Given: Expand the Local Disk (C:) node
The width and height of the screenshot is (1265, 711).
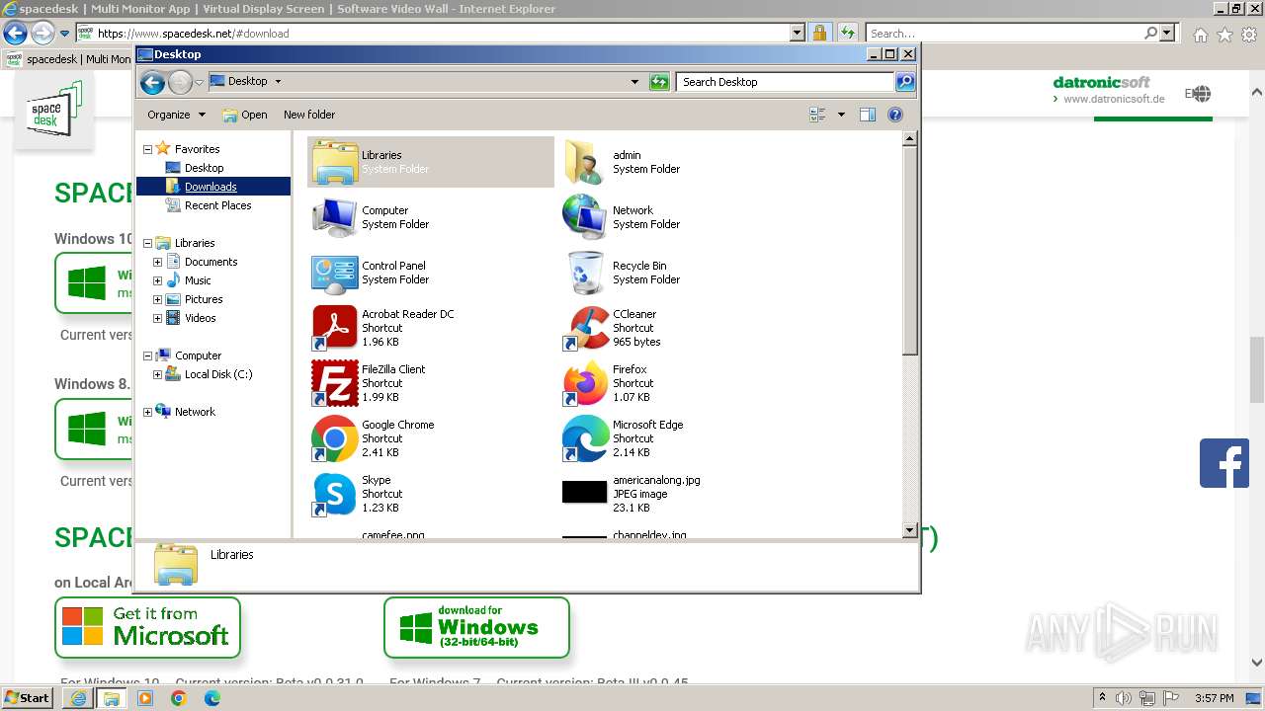Looking at the screenshot, I should (x=157, y=374).
